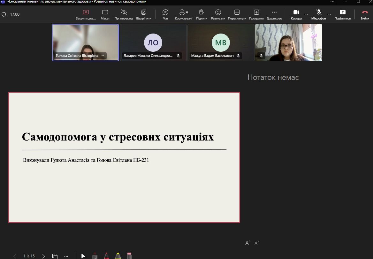373x259 pixels.
Task: Expand camera options dropdown arrow
Action: coord(307,15)
